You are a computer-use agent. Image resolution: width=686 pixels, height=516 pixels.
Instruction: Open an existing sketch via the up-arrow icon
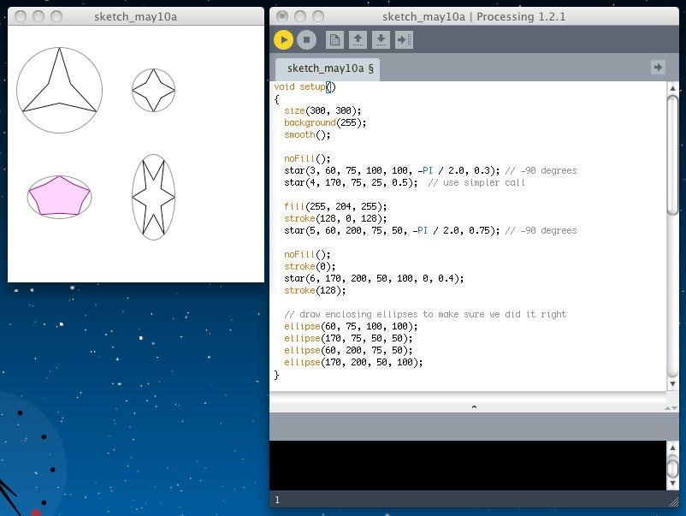(358, 39)
